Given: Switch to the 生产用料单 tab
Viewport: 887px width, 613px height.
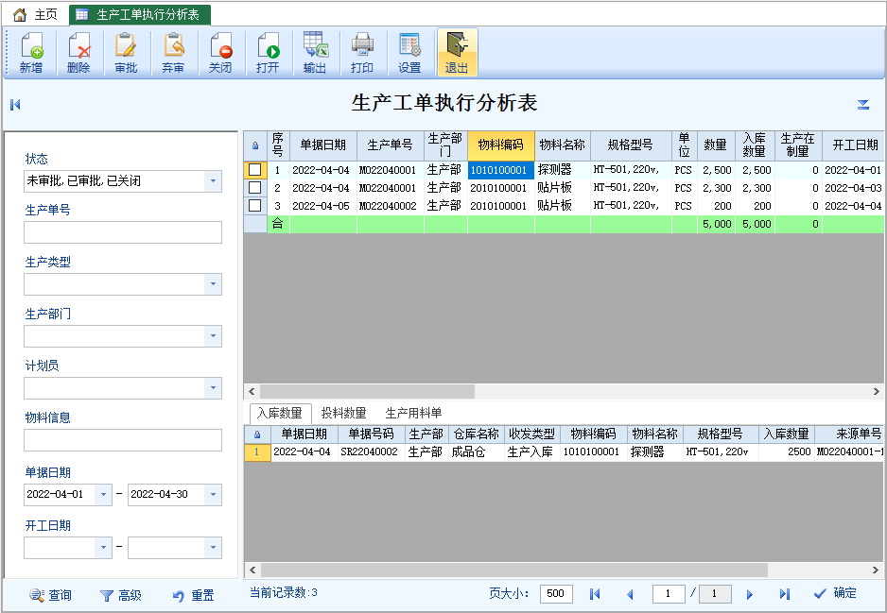Looking at the screenshot, I should (x=413, y=413).
